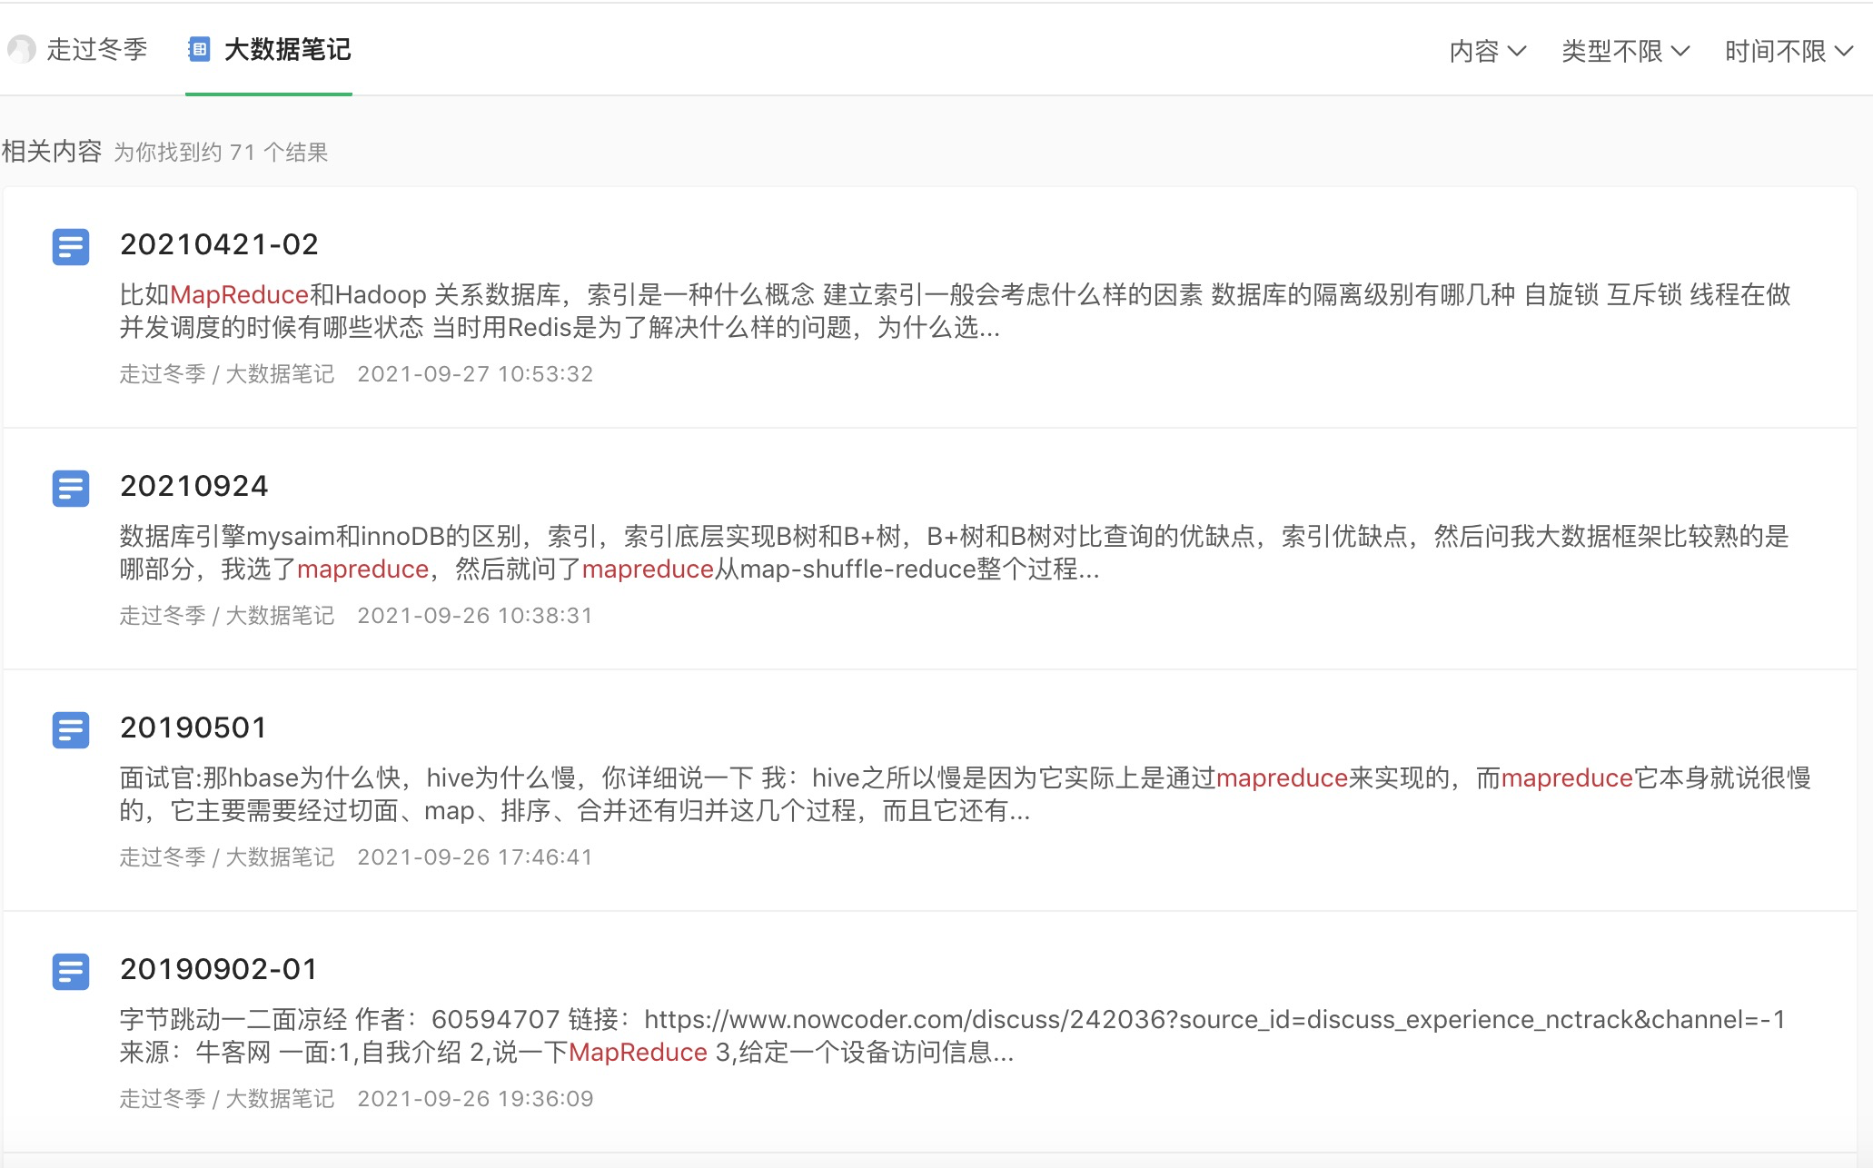Click document icon beside 20210421-02
The height and width of the screenshot is (1168, 1873).
coord(71,246)
